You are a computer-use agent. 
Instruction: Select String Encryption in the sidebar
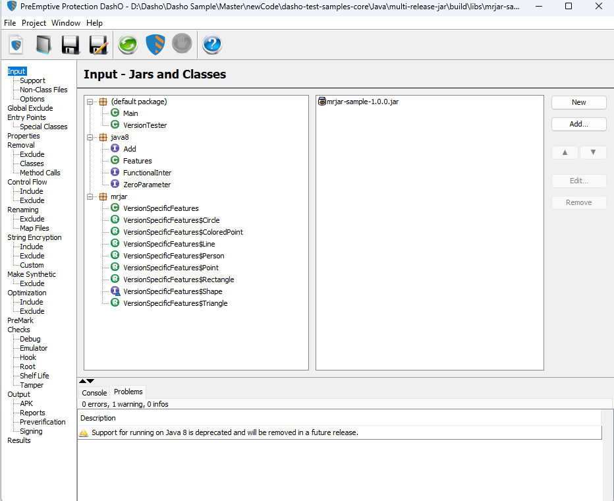[x=34, y=237]
